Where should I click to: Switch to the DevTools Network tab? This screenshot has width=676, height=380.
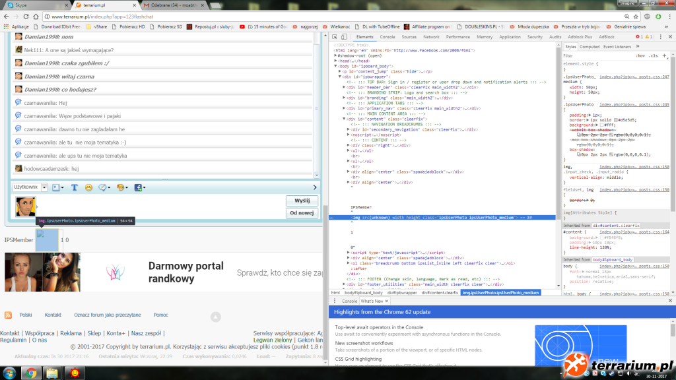click(431, 37)
